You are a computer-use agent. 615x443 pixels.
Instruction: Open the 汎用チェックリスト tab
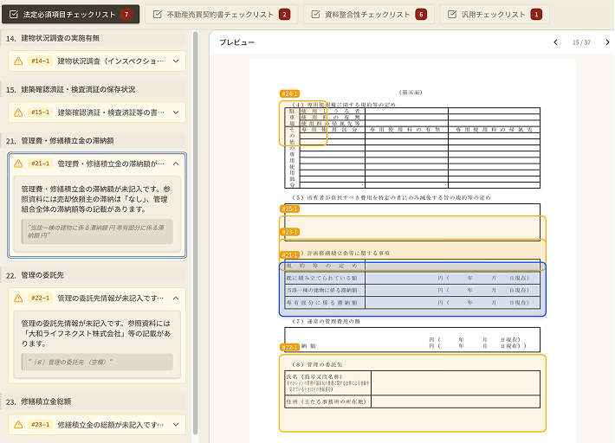pyautogui.click(x=492, y=15)
